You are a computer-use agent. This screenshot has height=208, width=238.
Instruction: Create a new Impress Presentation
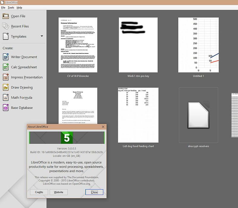pyautogui.click(x=27, y=77)
